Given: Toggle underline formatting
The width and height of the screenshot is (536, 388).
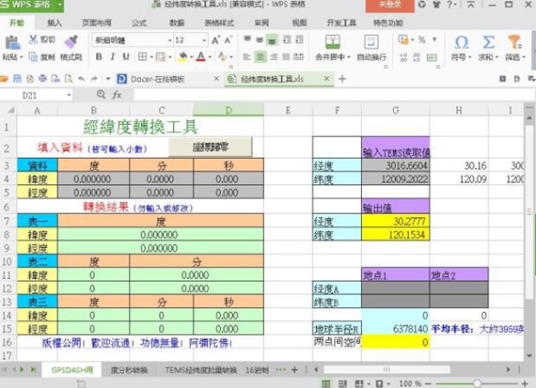Looking at the screenshot, I should (126, 56).
